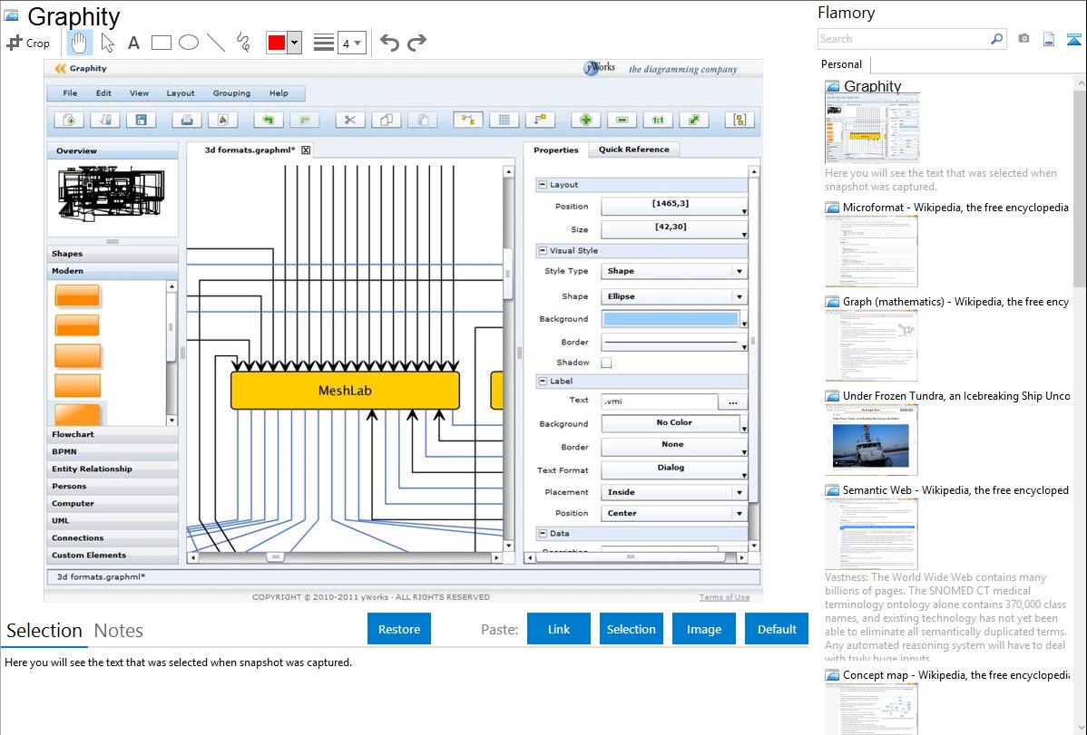Viewport: 1087px width, 735px height.
Task: Close the 3d formats.graphml tab
Action: [x=306, y=150]
